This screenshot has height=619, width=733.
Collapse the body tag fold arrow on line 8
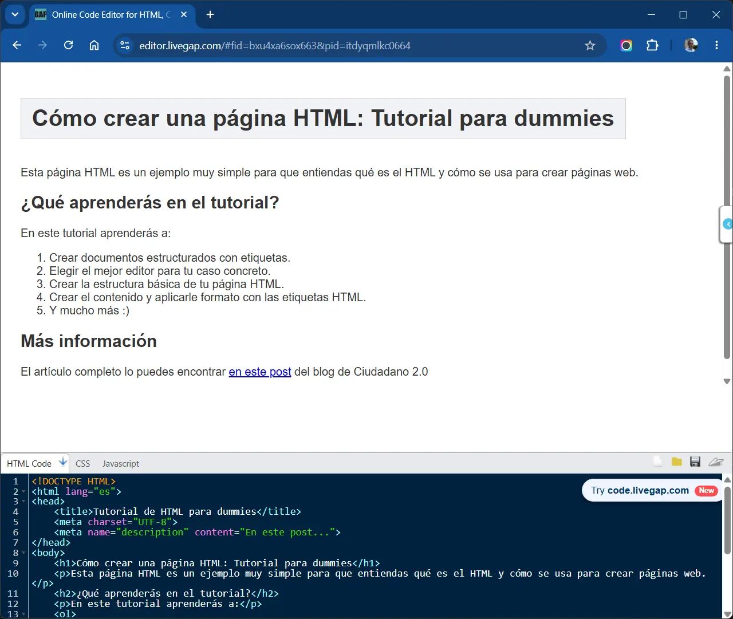point(23,553)
